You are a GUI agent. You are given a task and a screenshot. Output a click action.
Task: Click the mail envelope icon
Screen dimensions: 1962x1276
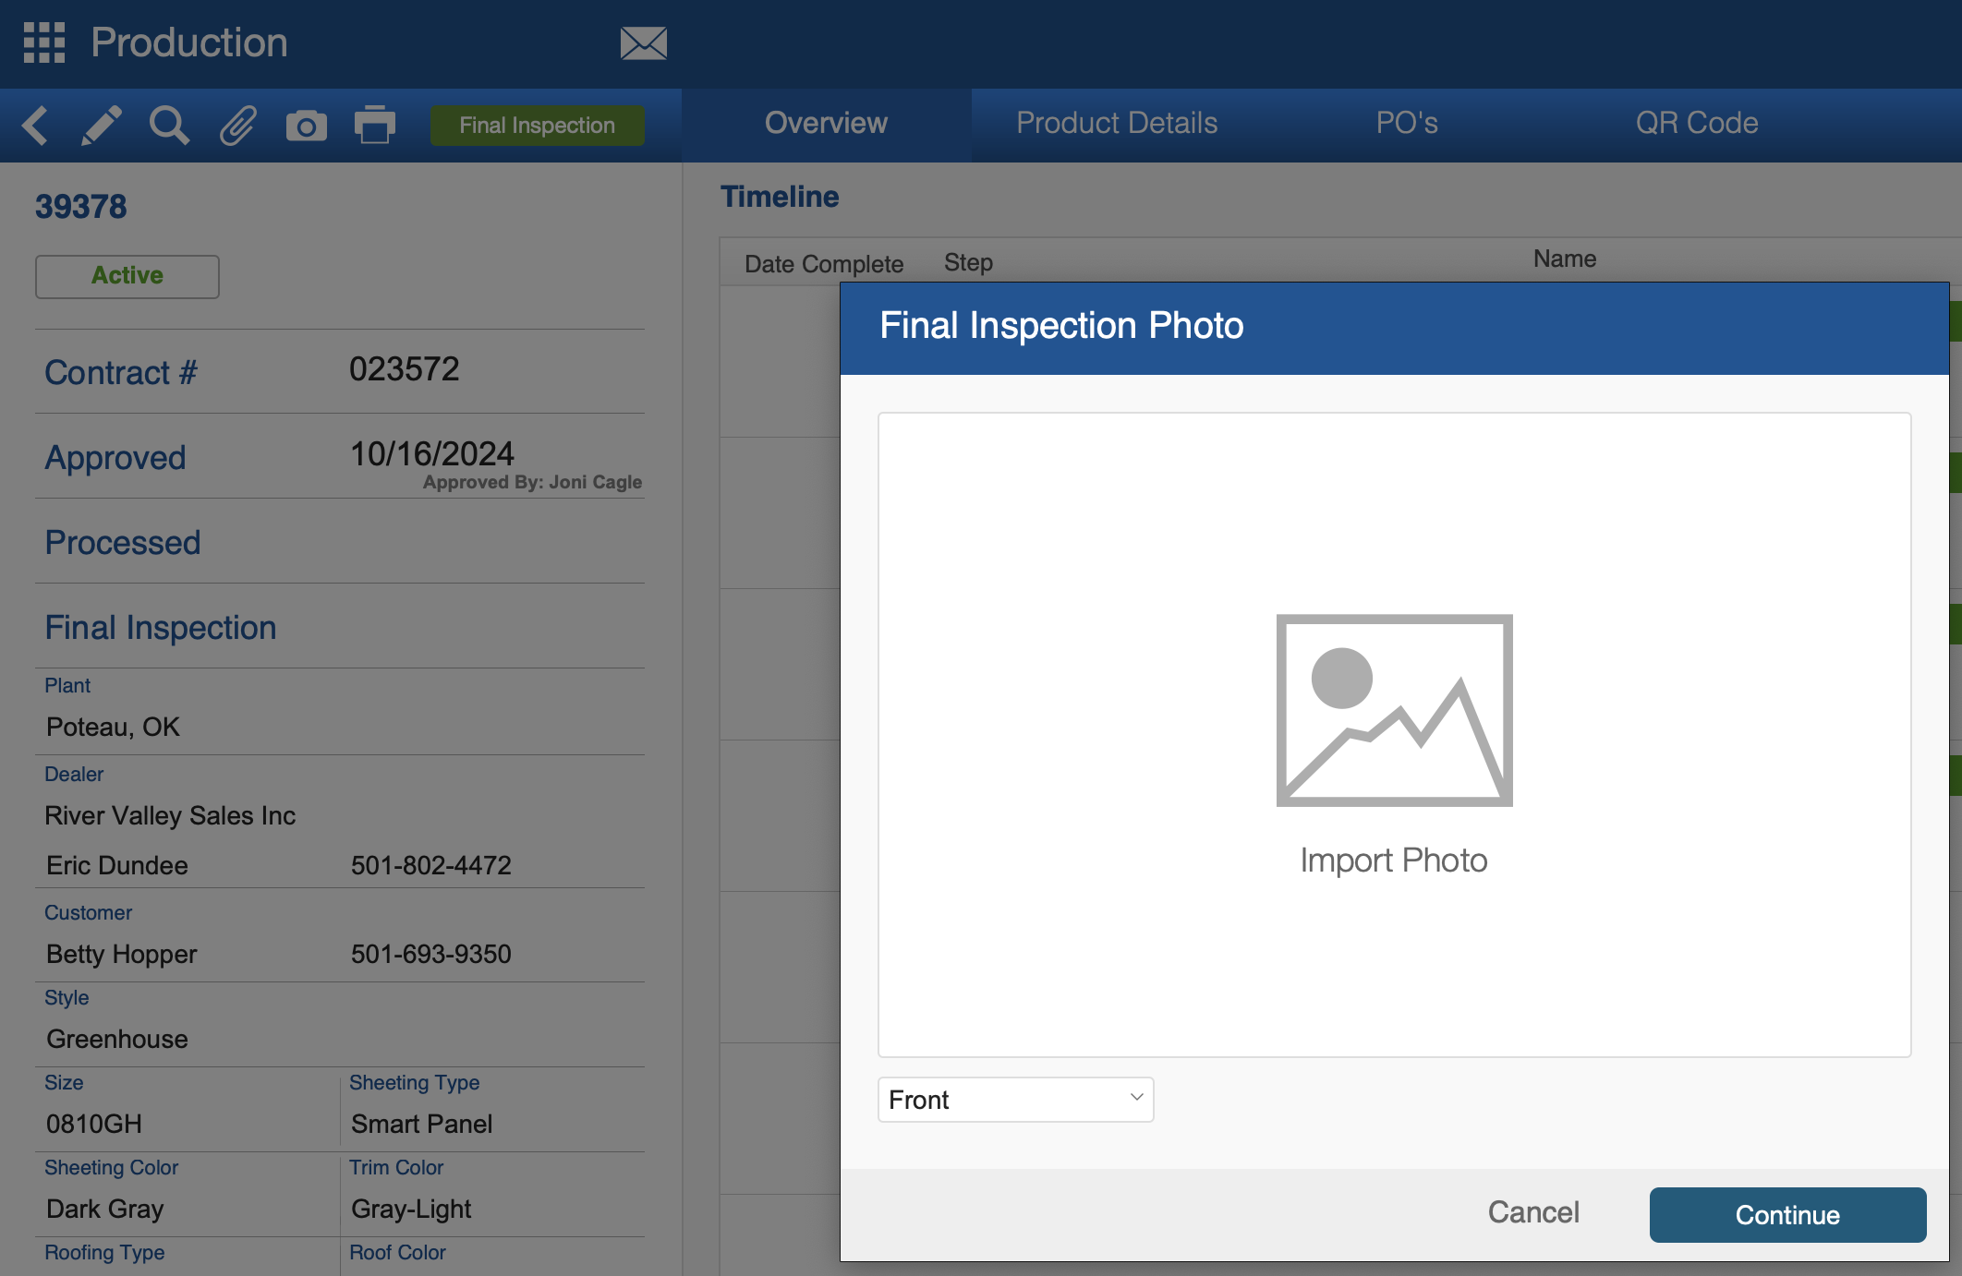pos(643,43)
